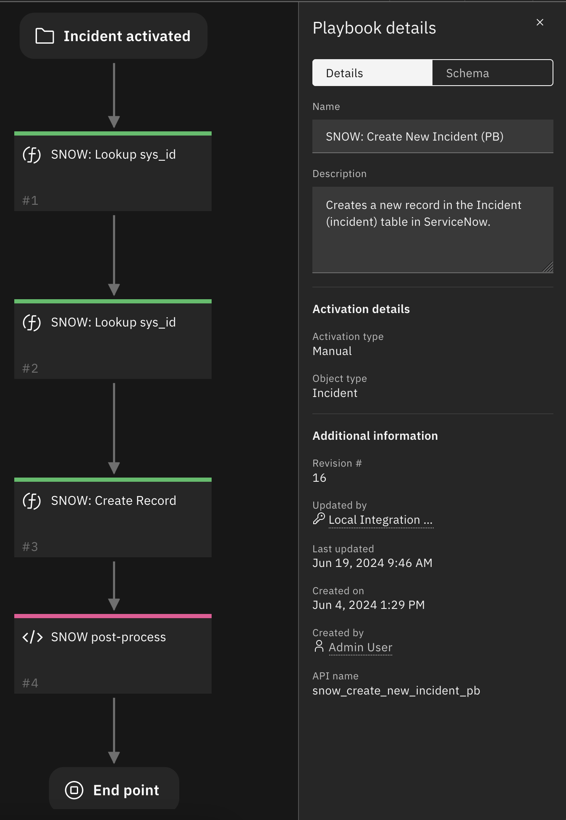Select the Incident activated start node
Image resolution: width=566 pixels, height=820 pixels.
tap(127, 36)
